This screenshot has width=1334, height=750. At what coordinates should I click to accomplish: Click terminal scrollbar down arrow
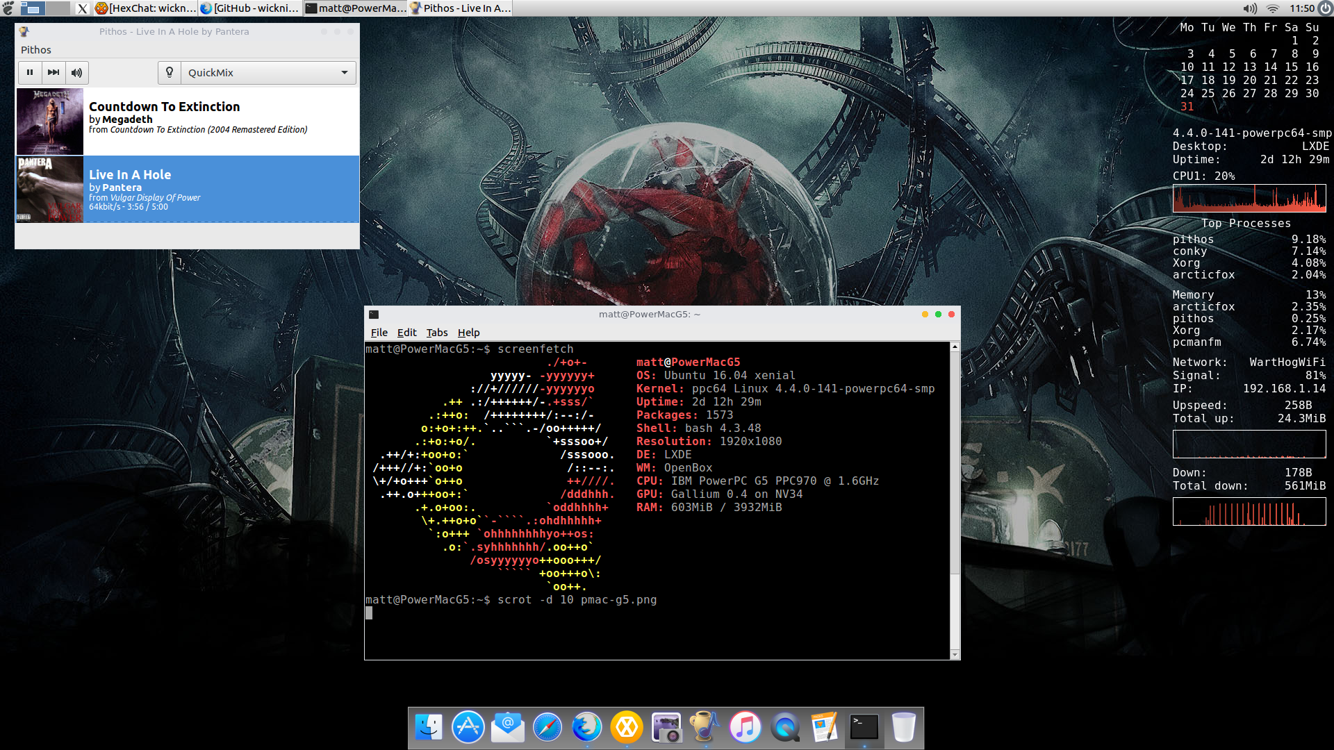(x=955, y=654)
